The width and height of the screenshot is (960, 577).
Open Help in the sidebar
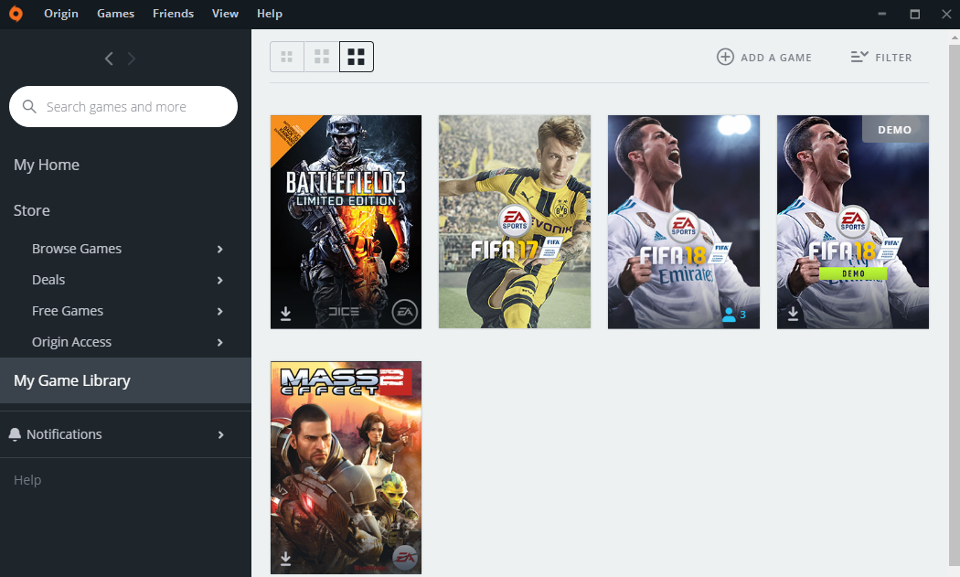[27, 480]
